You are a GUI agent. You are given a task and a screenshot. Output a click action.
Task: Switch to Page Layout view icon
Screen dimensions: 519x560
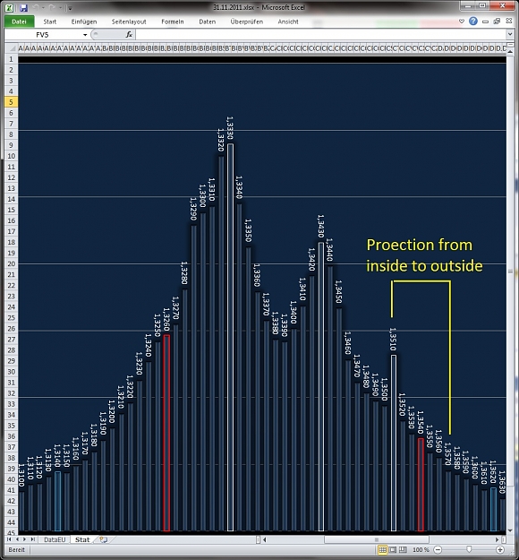click(x=393, y=549)
